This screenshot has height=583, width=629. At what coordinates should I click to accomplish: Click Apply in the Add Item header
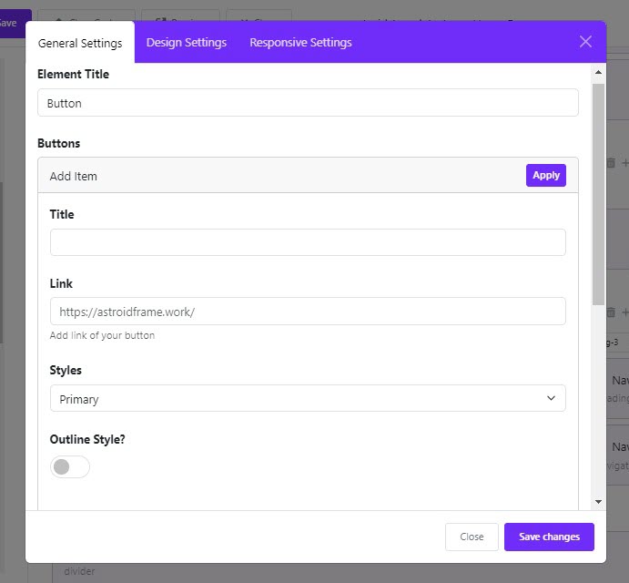[545, 176]
